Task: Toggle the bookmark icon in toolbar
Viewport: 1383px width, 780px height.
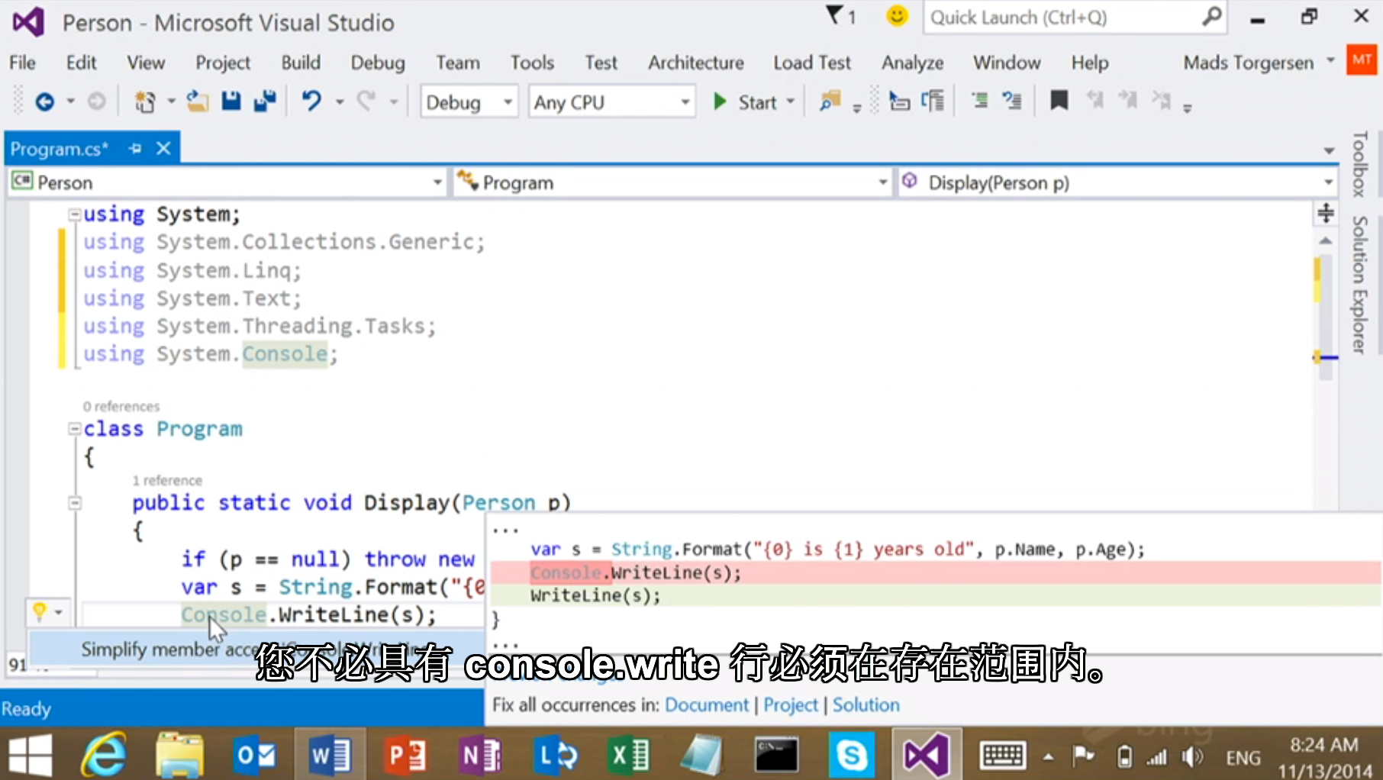Action: (1059, 101)
